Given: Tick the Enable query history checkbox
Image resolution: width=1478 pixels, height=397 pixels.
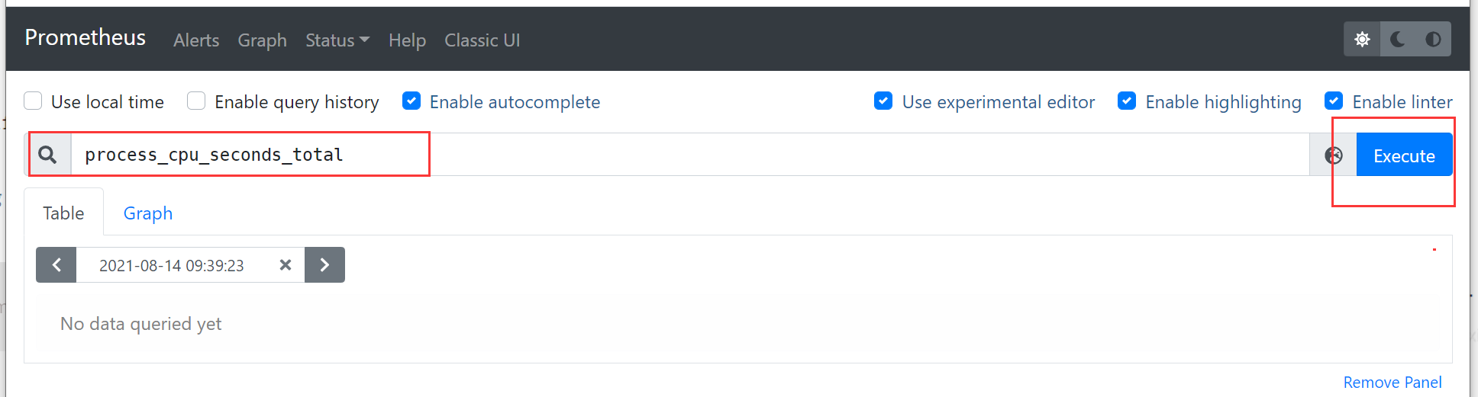Looking at the screenshot, I should pos(196,101).
